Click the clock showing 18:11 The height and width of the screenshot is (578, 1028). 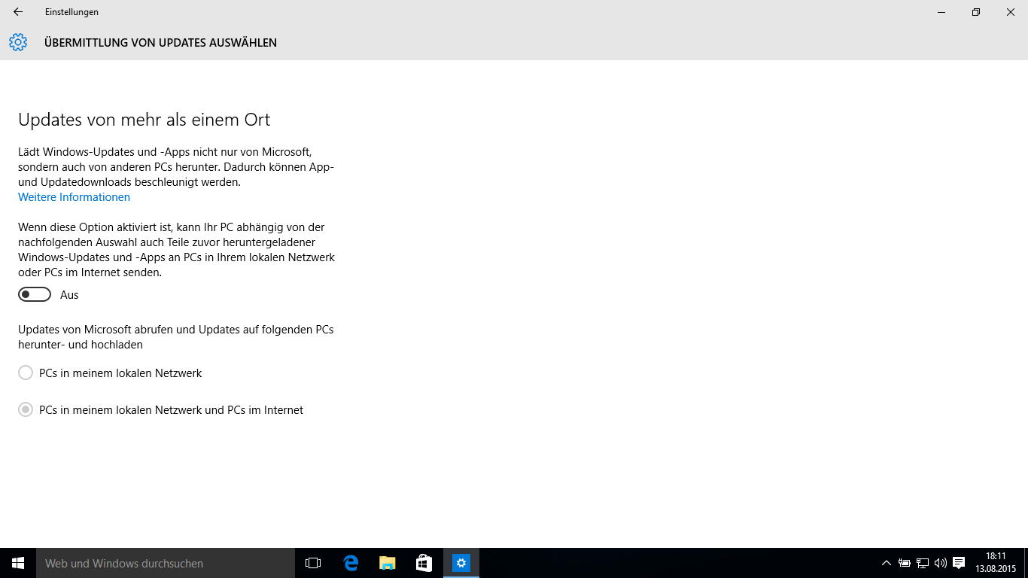point(995,563)
